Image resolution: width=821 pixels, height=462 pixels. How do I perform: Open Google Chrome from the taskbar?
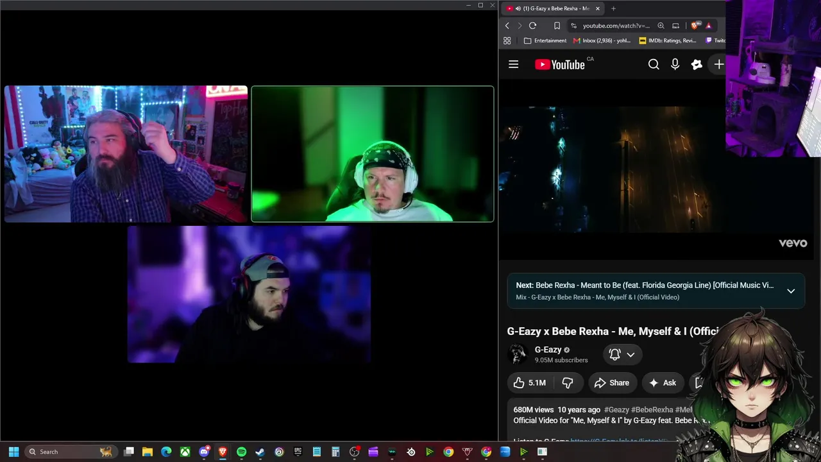pos(448,452)
